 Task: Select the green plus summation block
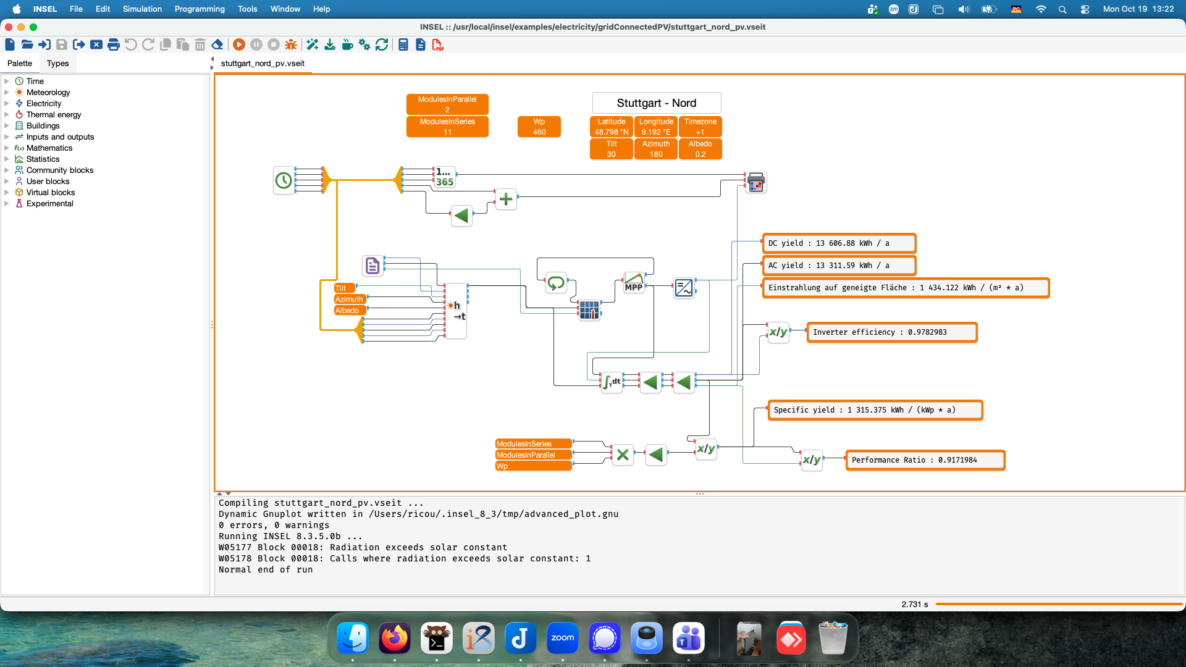tap(506, 199)
